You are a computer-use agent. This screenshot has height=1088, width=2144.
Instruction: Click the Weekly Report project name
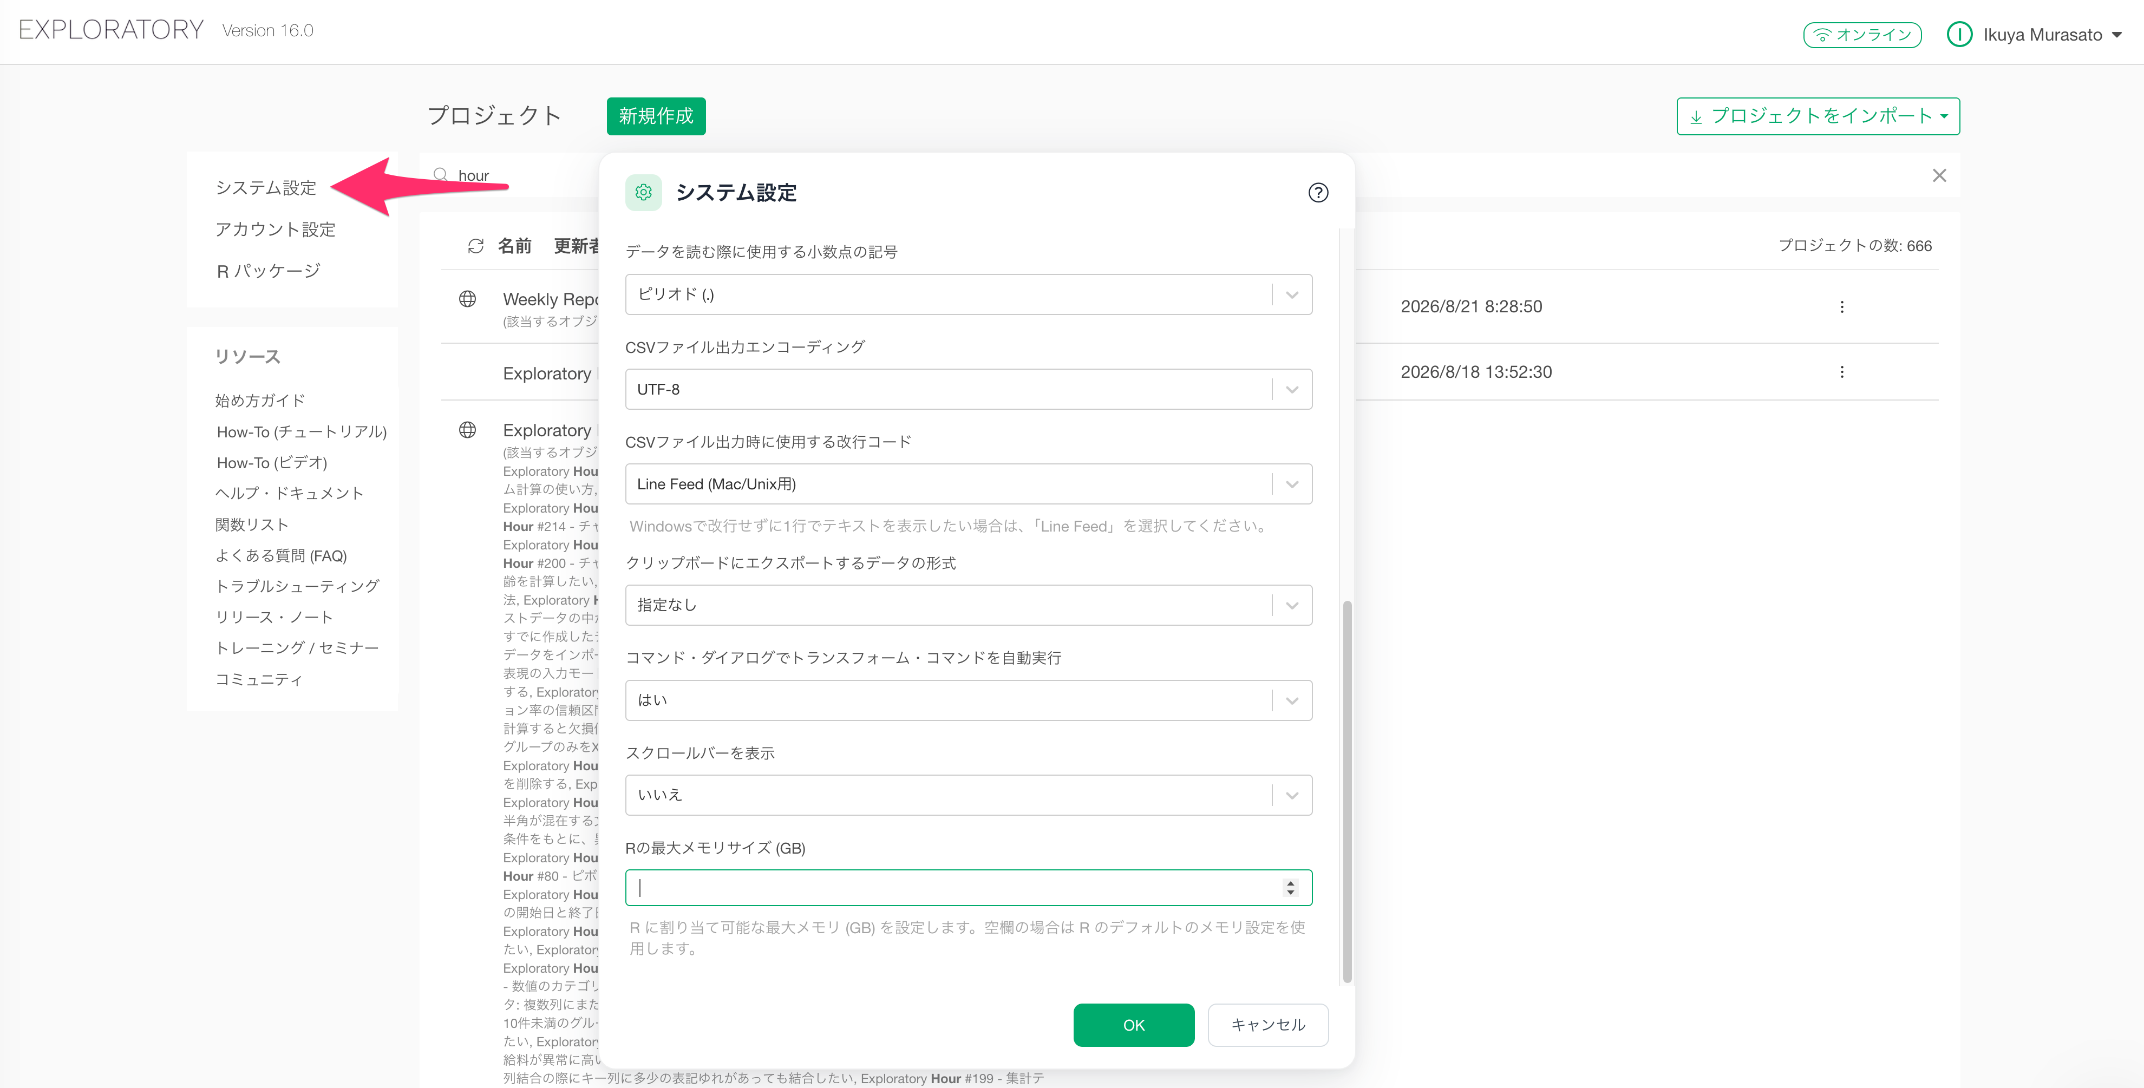[x=551, y=299]
